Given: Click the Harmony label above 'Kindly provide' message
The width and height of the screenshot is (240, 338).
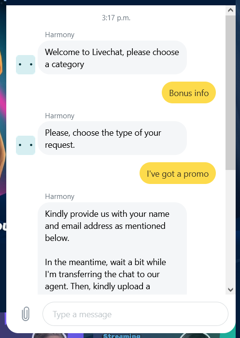Looking at the screenshot, I should point(60,197).
